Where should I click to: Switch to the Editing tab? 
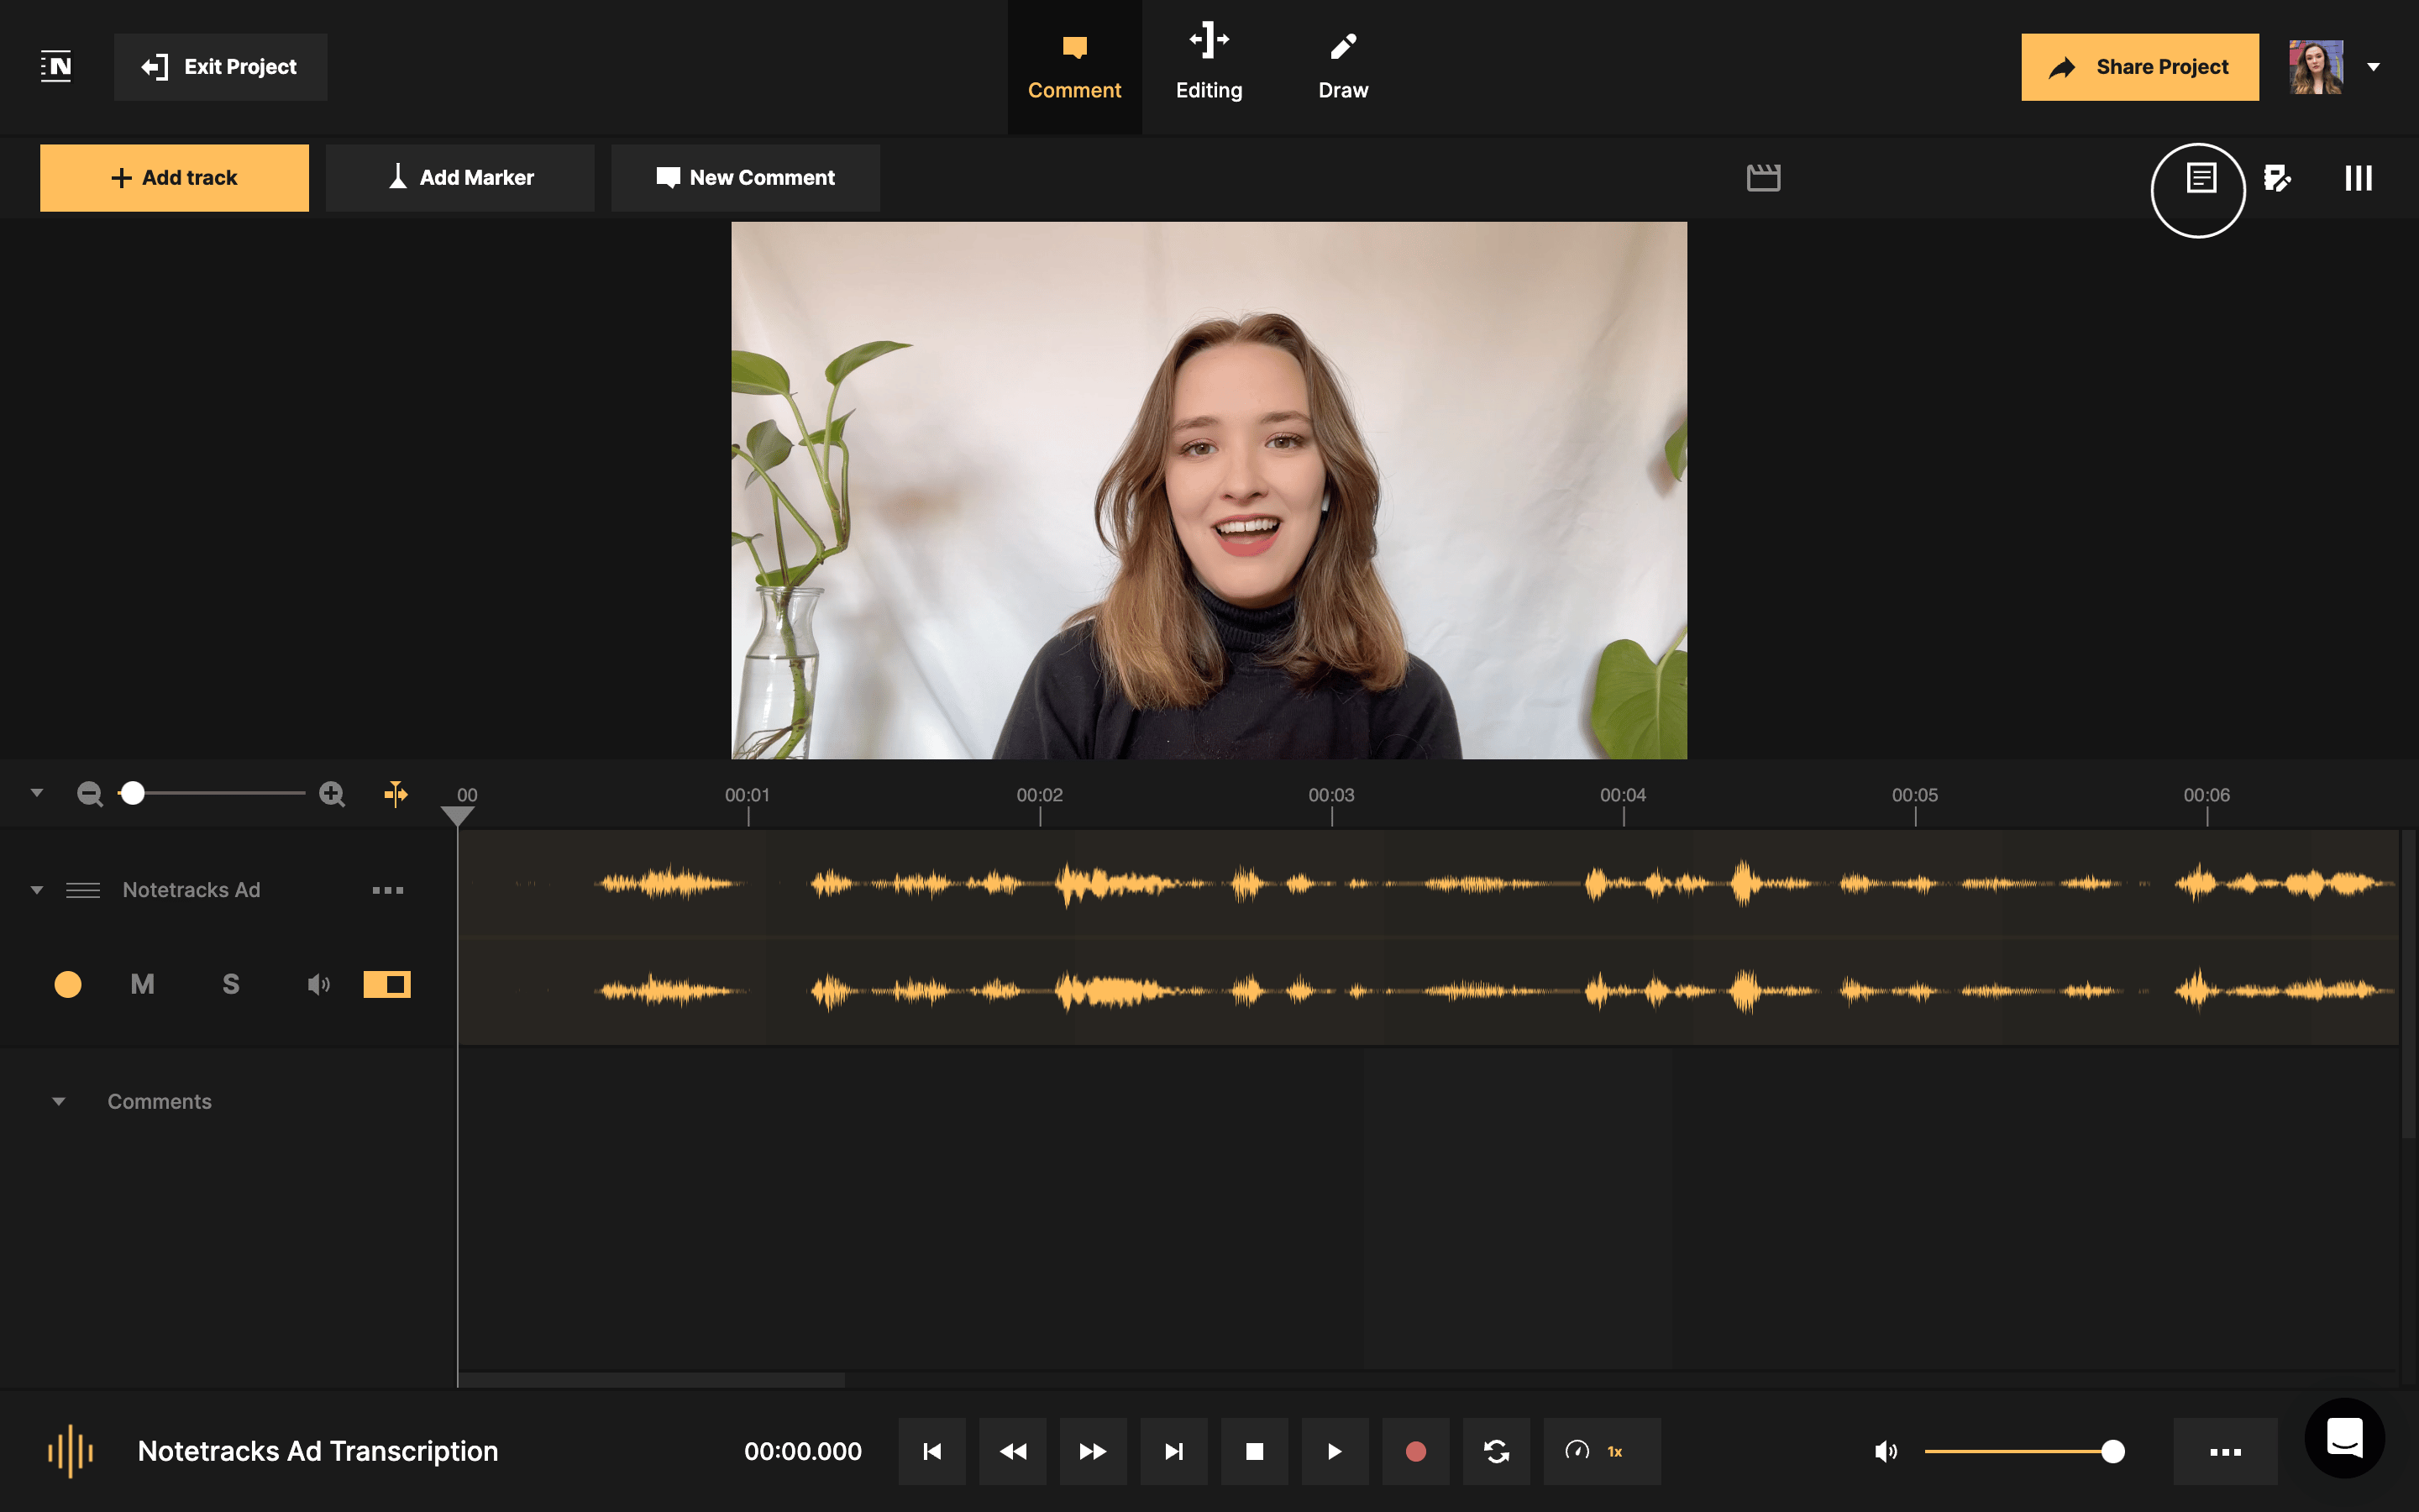1209,65
